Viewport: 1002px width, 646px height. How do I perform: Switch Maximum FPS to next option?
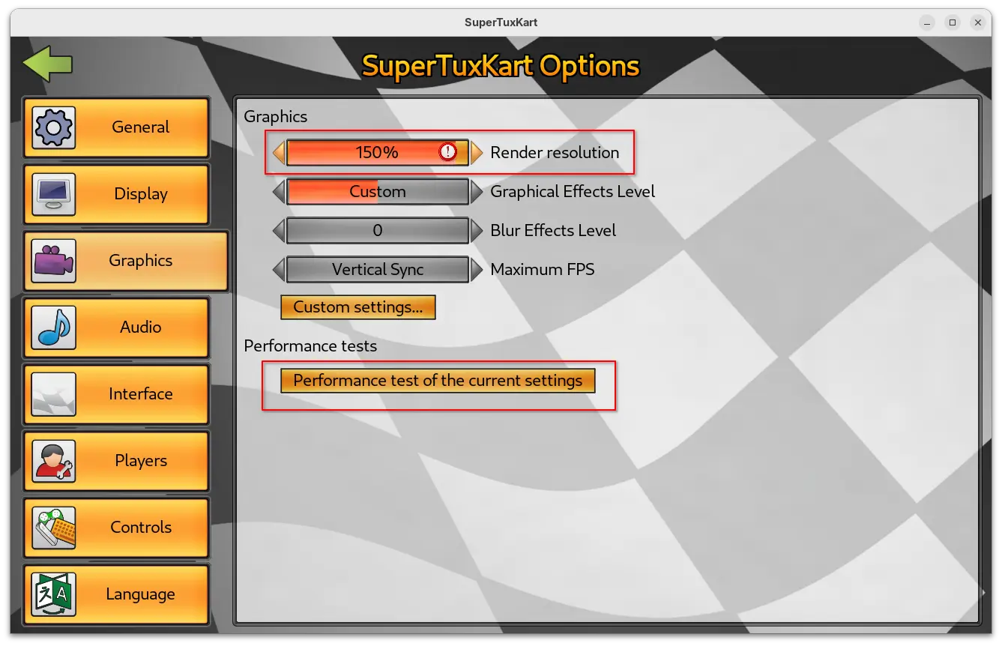point(477,270)
